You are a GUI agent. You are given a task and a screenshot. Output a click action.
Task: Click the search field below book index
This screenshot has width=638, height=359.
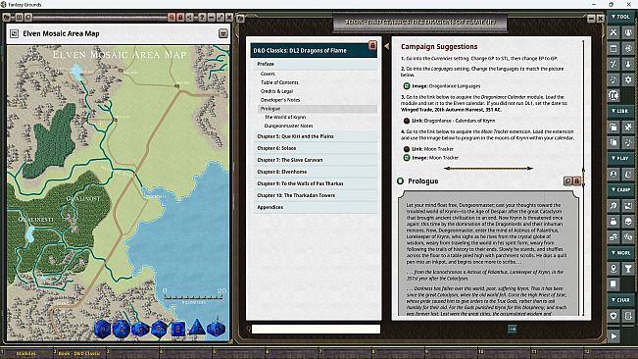coord(316,329)
